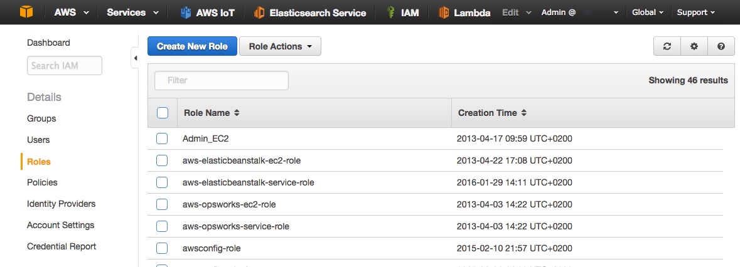Viewport: 740px width, 267px height.
Task: Open the help question mark icon
Action: (721, 46)
